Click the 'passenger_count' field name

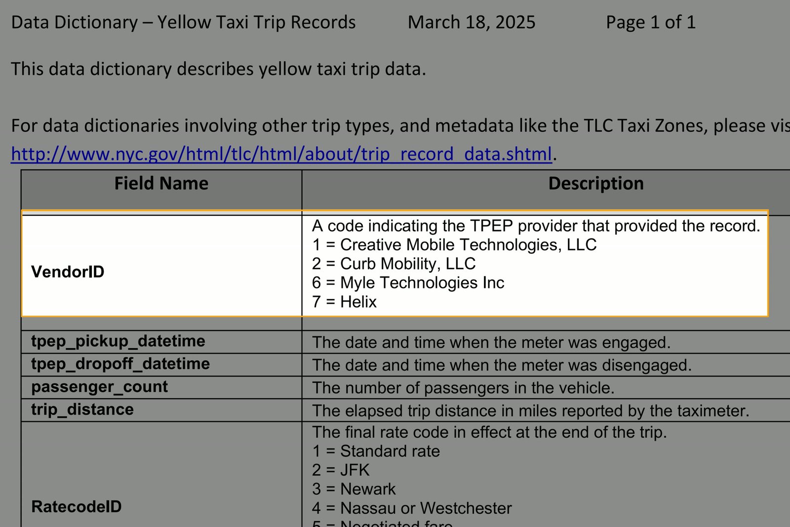tap(99, 387)
